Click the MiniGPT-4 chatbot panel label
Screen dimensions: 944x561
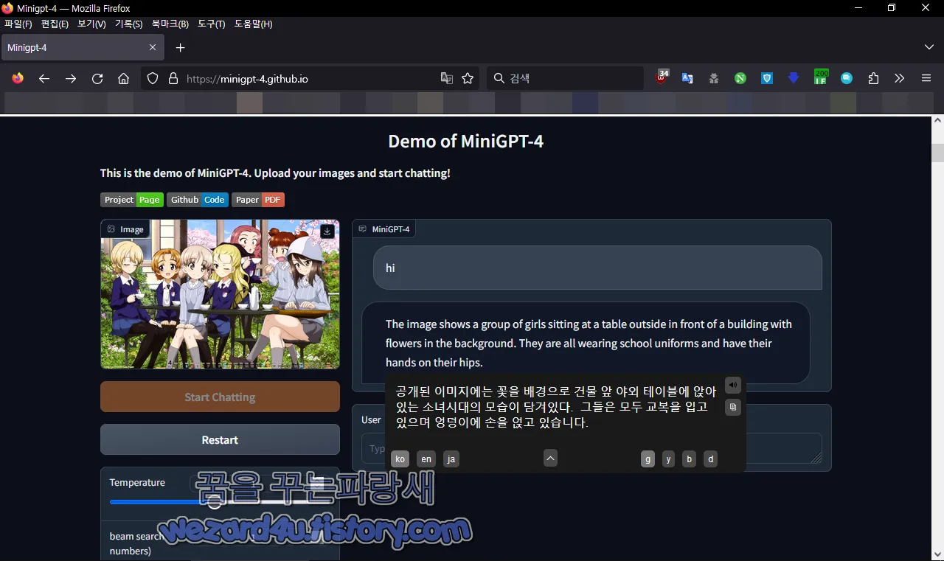pyautogui.click(x=383, y=229)
